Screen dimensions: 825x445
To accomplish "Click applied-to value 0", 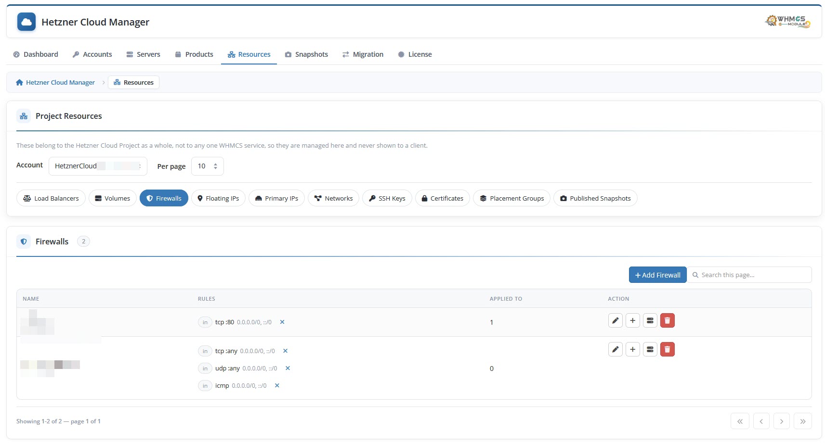I will coord(492,369).
